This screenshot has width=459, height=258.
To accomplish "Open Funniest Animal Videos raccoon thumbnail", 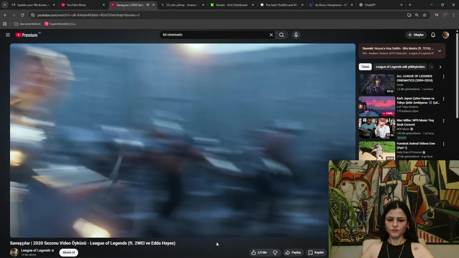I will [x=377, y=151].
